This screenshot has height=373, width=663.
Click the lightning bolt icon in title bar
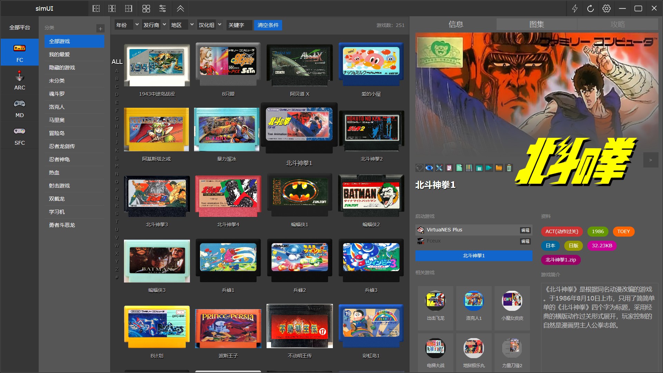575,9
